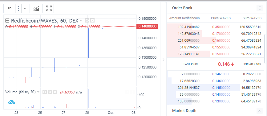This screenshot has width=267, height=116.
Task: Click the 0.15000000 sell order price
Action: pyautogui.click(x=221, y=54)
